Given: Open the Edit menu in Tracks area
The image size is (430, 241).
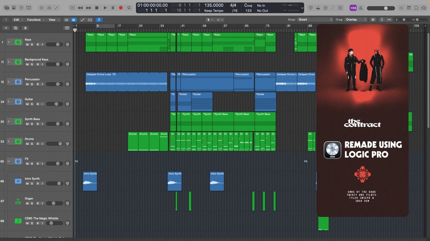Looking at the screenshot, I should [18, 20].
